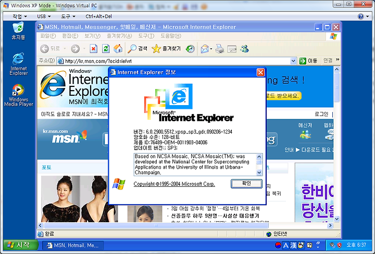
Task: Click the Forward arrow in IE toolbar
Action: (76, 49)
